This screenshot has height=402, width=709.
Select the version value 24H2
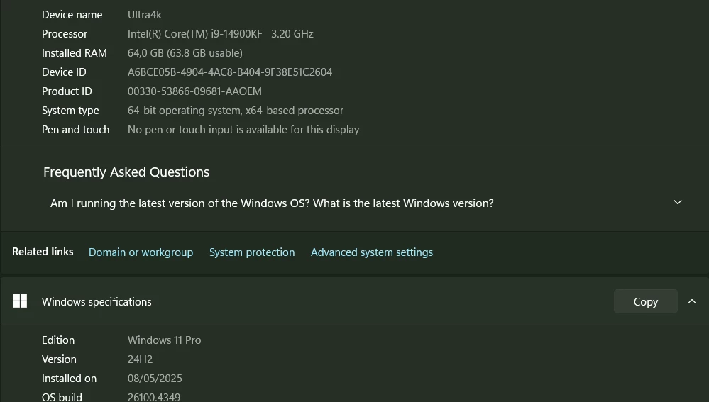click(x=141, y=359)
